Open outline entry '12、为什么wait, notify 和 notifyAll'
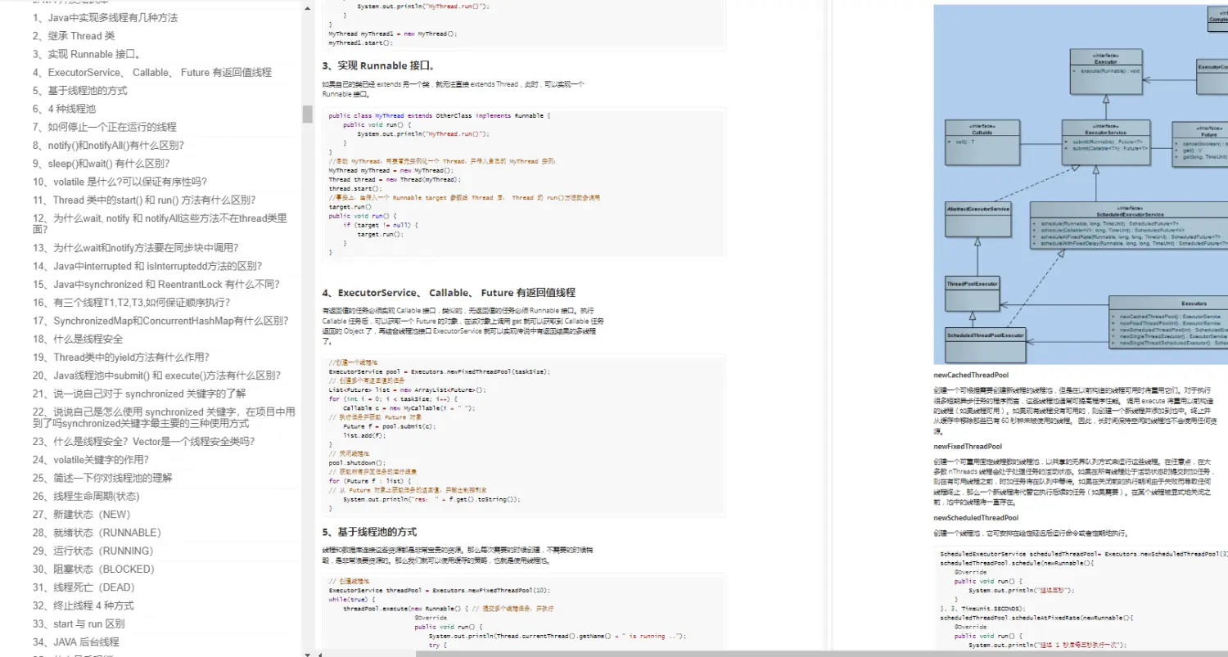 pos(160,223)
